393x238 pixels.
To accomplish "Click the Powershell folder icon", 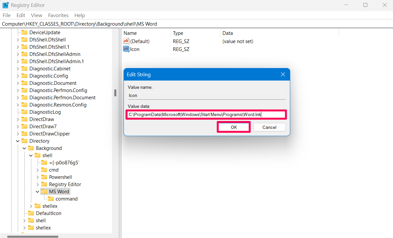I will pos(44,177).
